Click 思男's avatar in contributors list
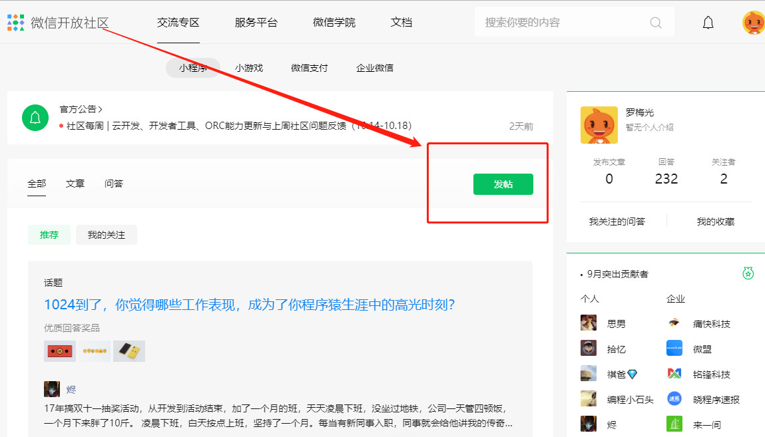 pos(589,323)
